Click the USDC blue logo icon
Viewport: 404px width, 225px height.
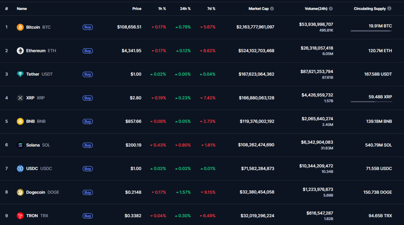point(20,169)
